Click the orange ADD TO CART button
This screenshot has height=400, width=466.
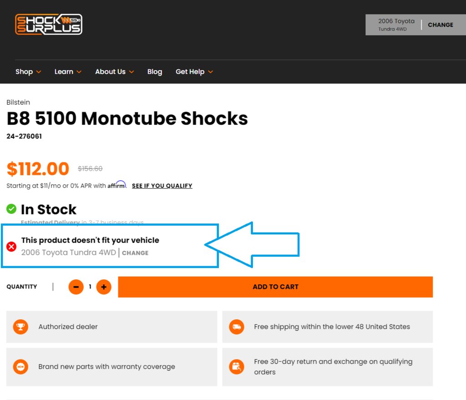[x=275, y=287]
